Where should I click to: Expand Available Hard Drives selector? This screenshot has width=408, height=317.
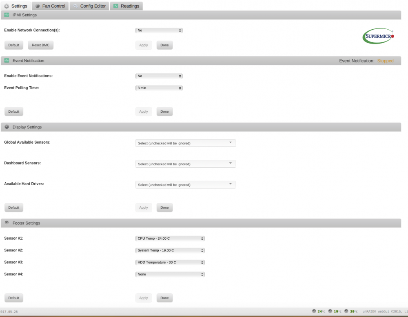click(x=186, y=185)
